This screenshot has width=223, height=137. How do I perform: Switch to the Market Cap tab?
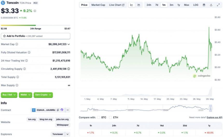[x=98, y=5]
